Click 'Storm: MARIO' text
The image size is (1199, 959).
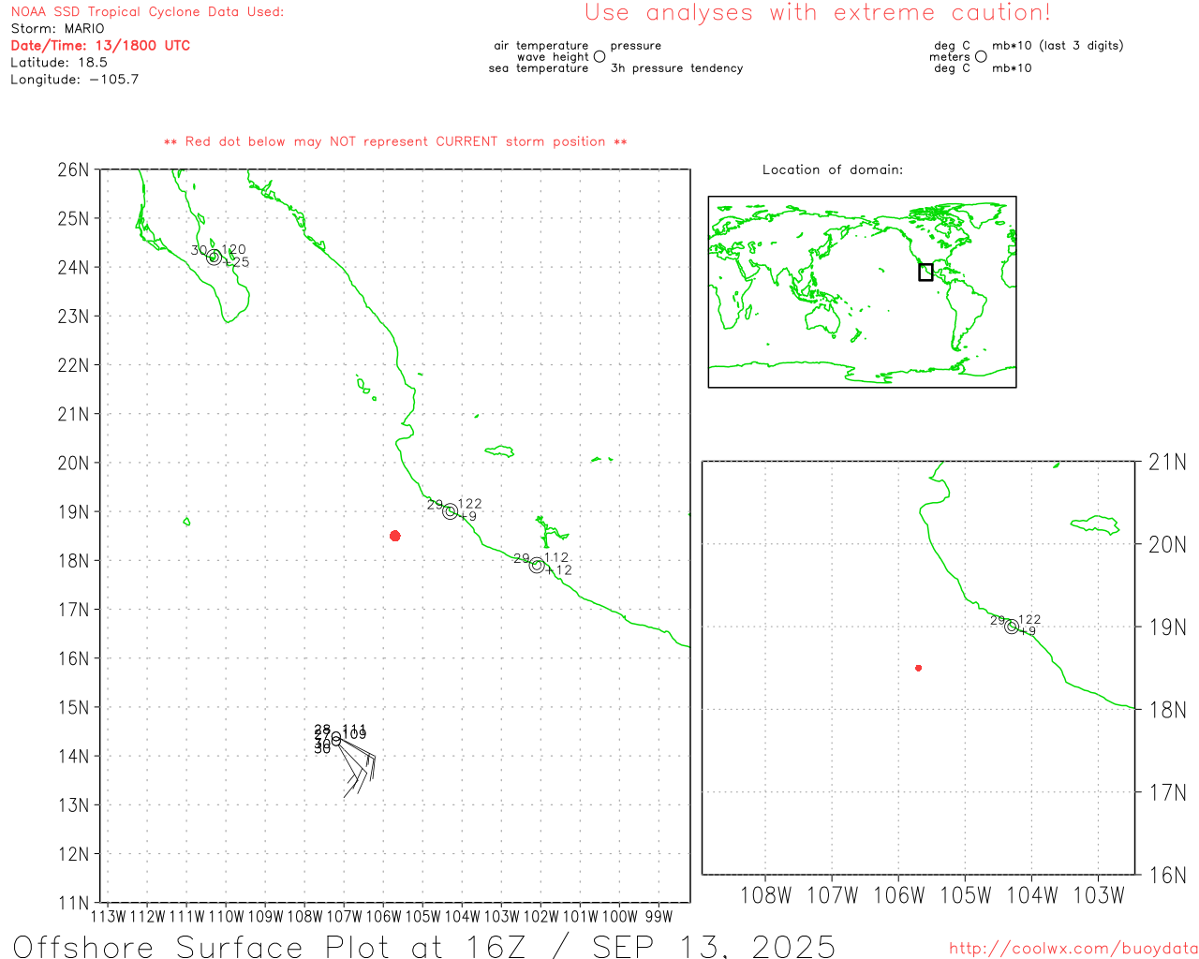click(58, 29)
